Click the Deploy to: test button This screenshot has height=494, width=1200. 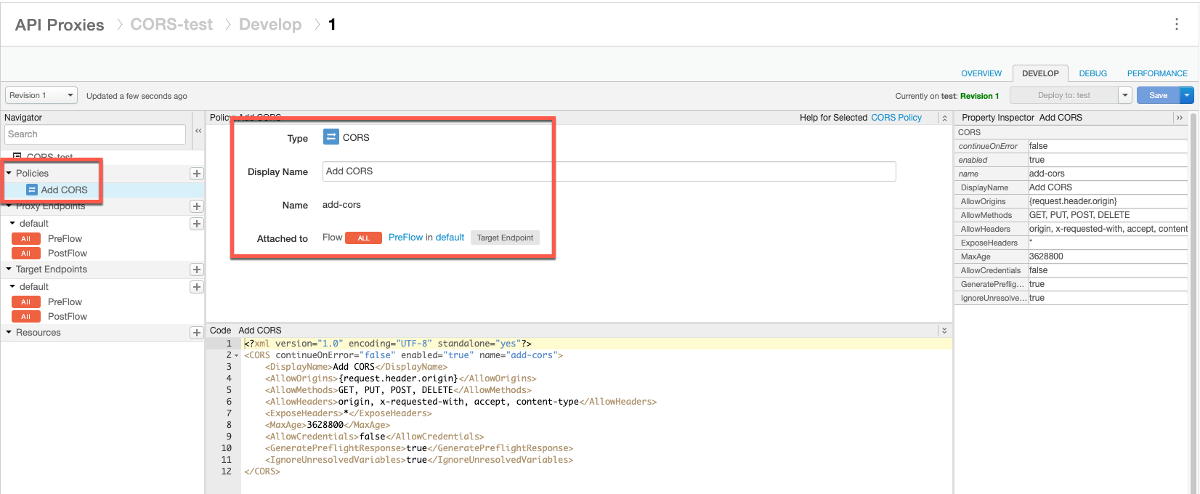tap(1064, 95)
